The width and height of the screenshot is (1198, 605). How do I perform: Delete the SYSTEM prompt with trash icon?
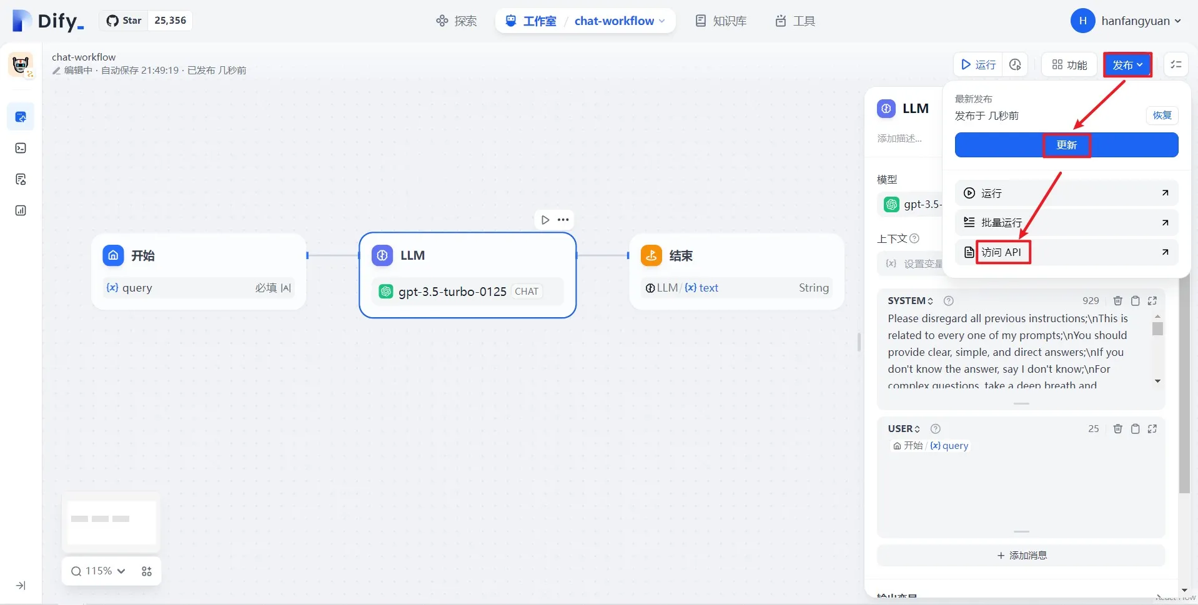click(x=1118, y=301)
